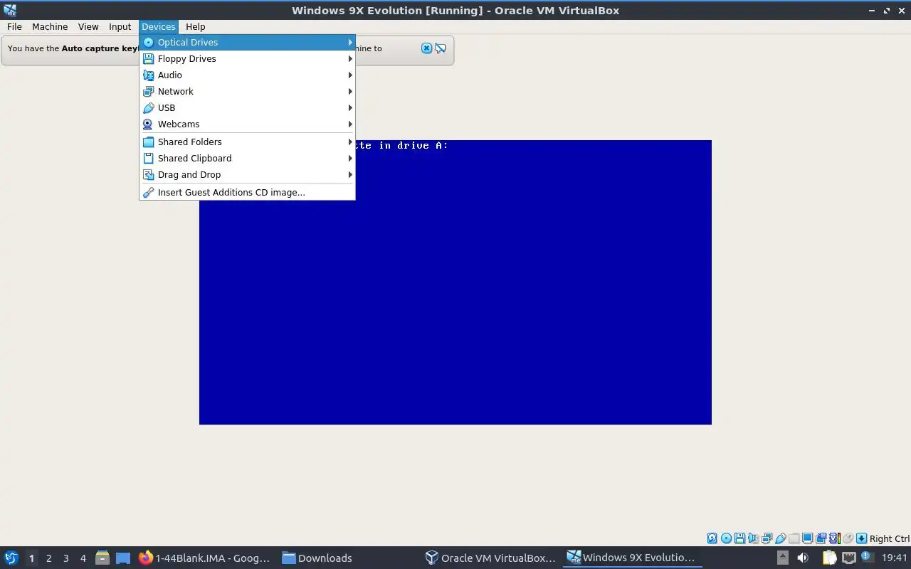Switch to Firefox 1-44Blank.IMA window

(x=205, y=558)
